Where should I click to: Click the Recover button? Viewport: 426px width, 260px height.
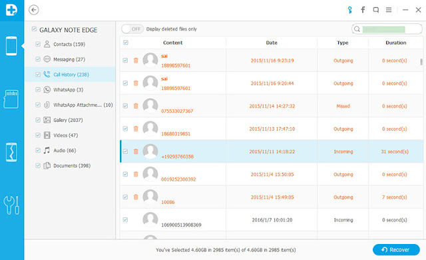click(396, 249)
